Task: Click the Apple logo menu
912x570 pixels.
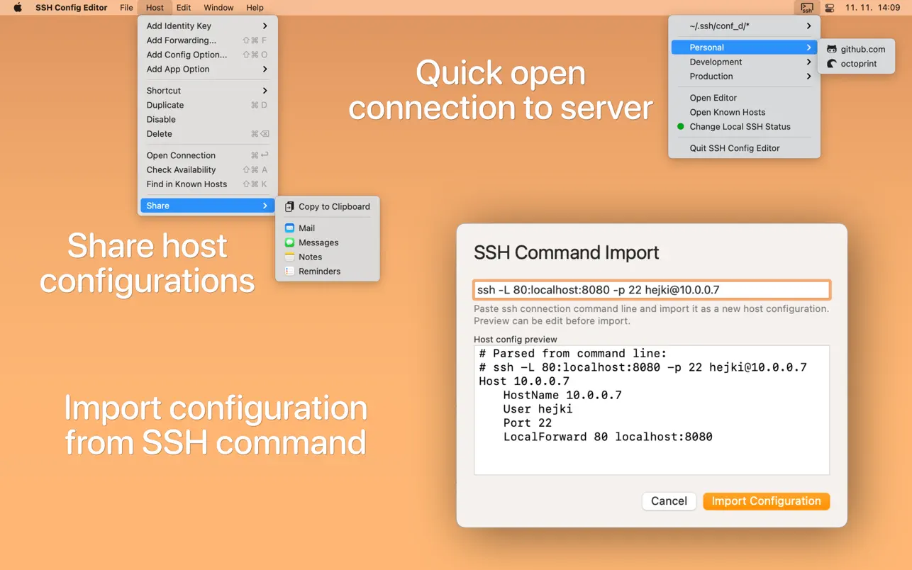Action: coord(18,8)
